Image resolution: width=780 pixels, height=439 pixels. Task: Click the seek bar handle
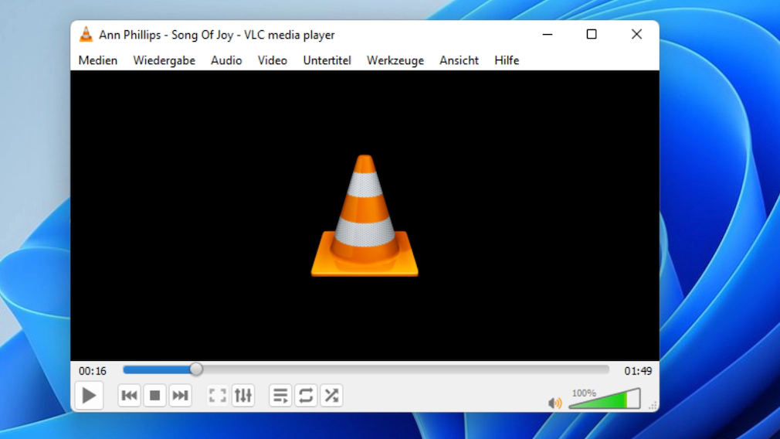196,369
